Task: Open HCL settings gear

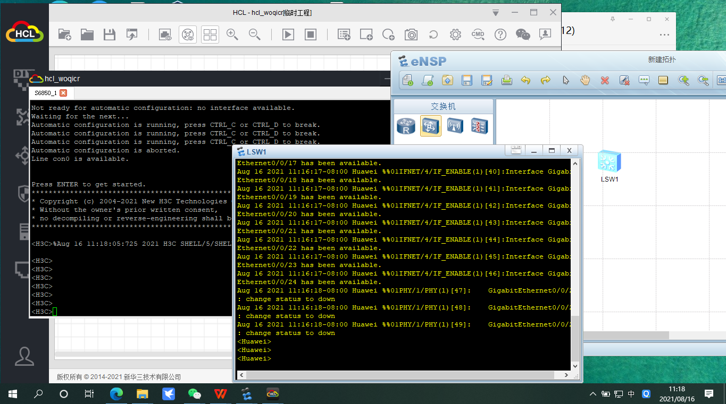Action: 455,35
